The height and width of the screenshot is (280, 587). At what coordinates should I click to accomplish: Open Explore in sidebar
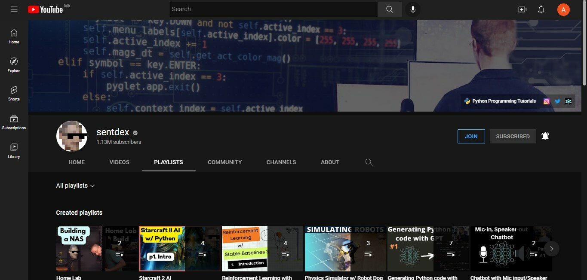point(14,65)
